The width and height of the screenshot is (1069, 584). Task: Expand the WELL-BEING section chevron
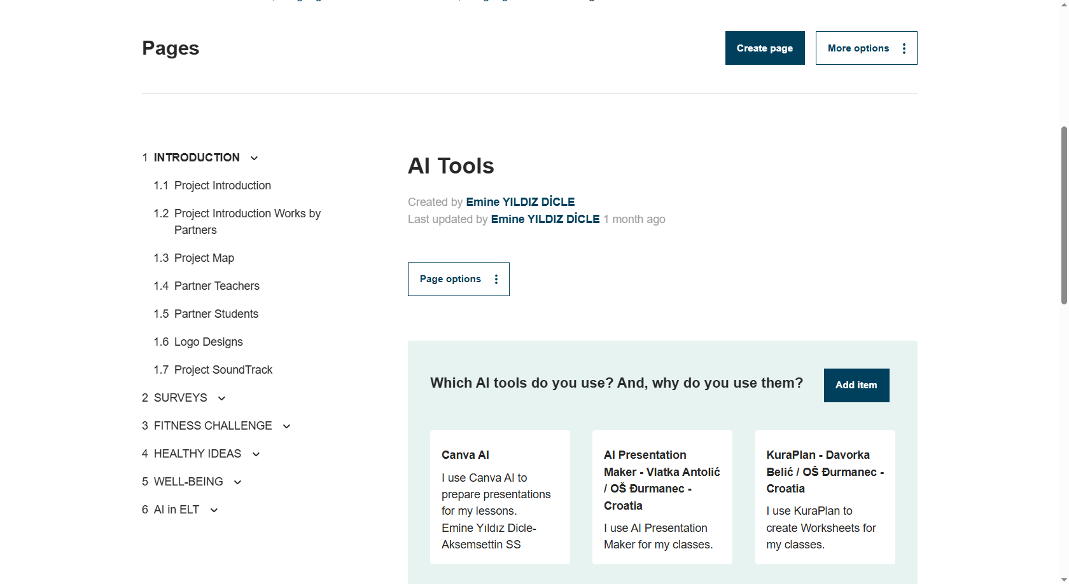tap(237, 482)
